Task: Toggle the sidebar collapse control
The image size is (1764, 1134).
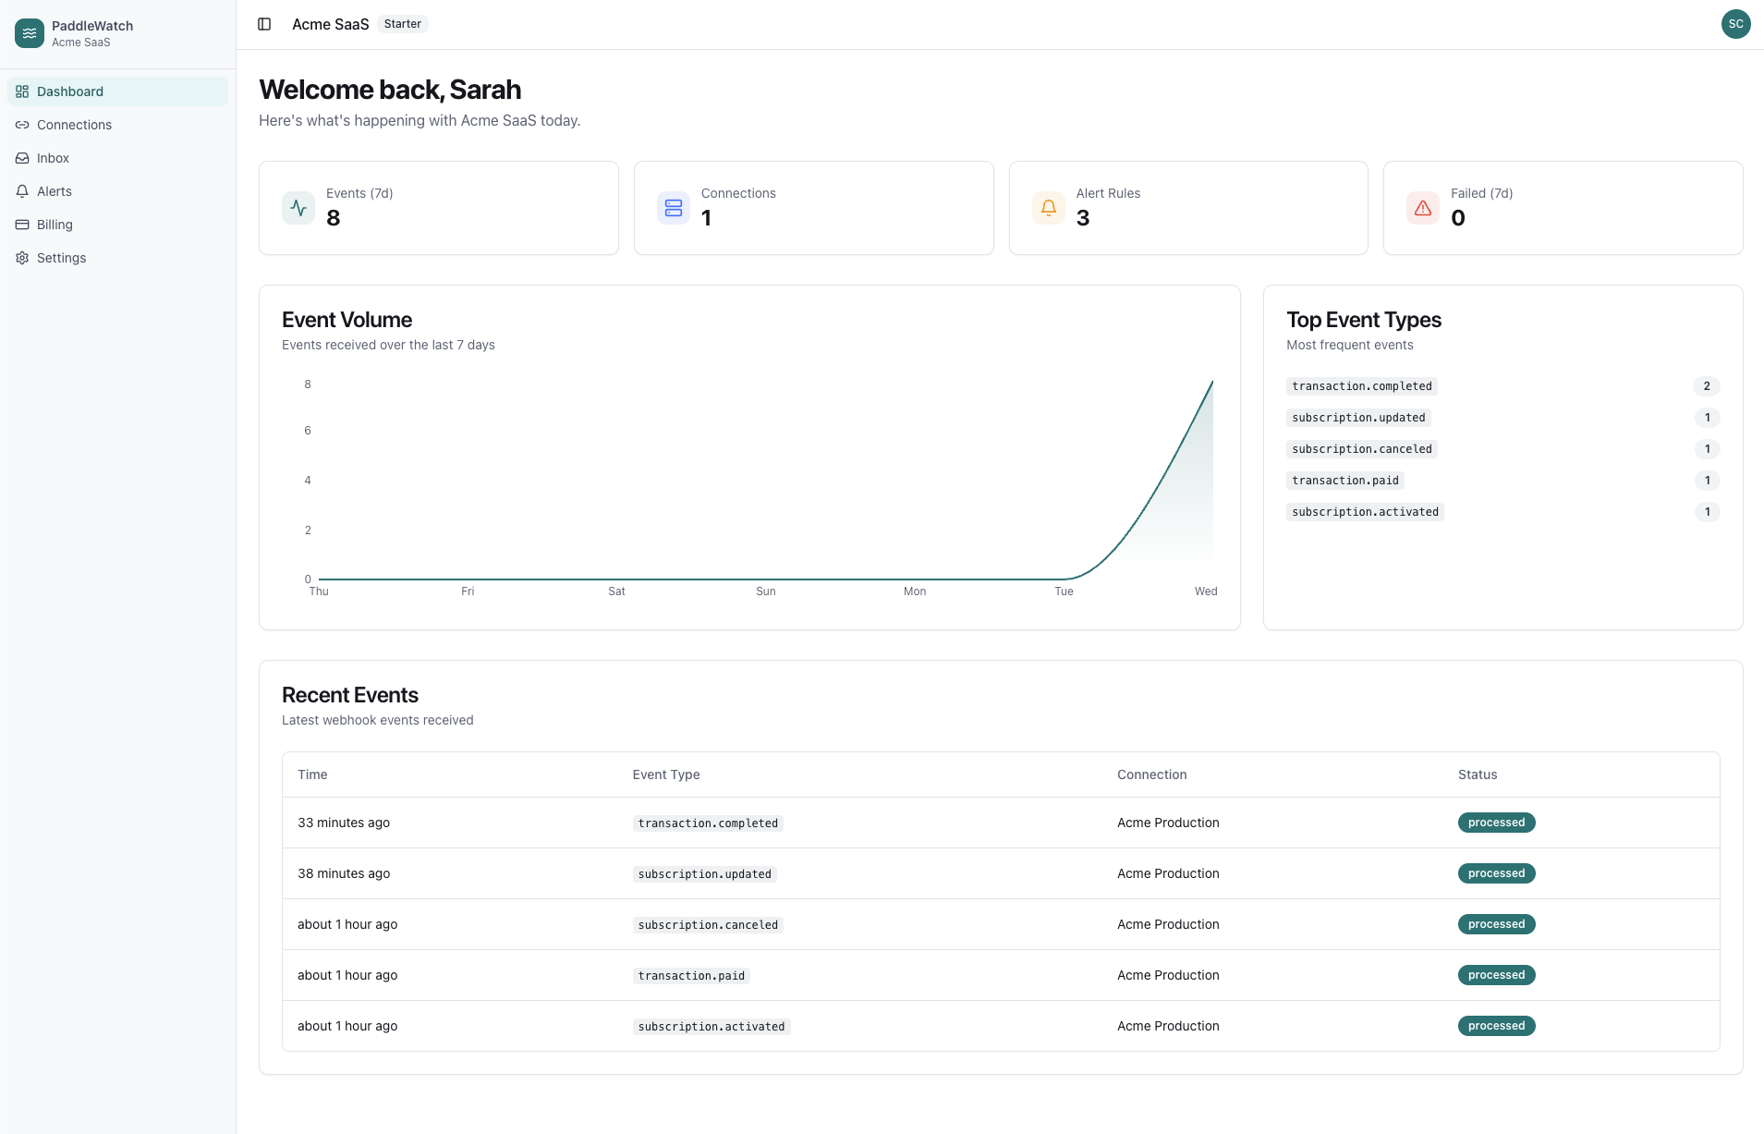Action: pos(264,24)
